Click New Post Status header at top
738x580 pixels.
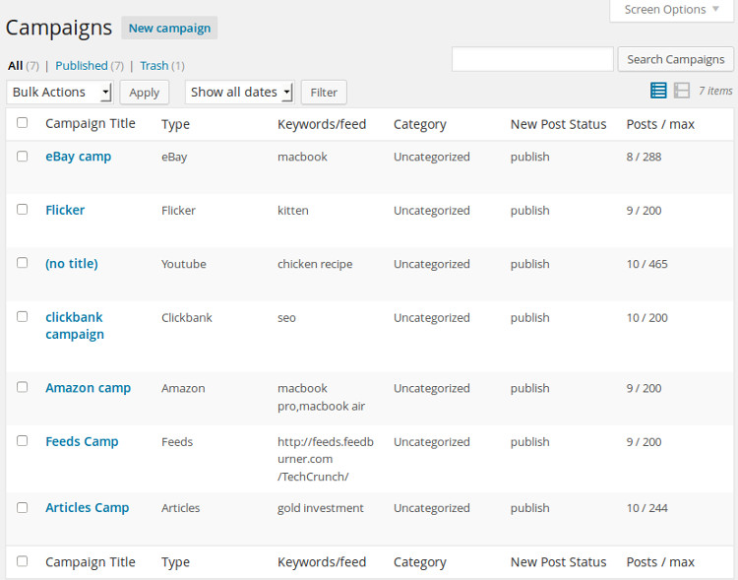(558, 124)
